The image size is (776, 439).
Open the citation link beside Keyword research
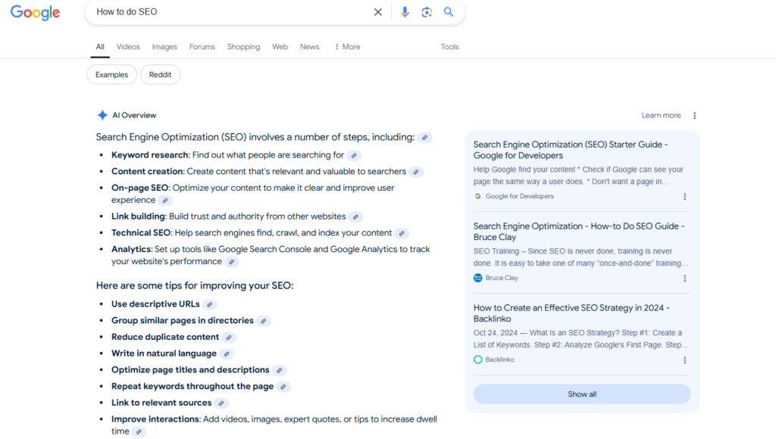[x=353, y=154]
